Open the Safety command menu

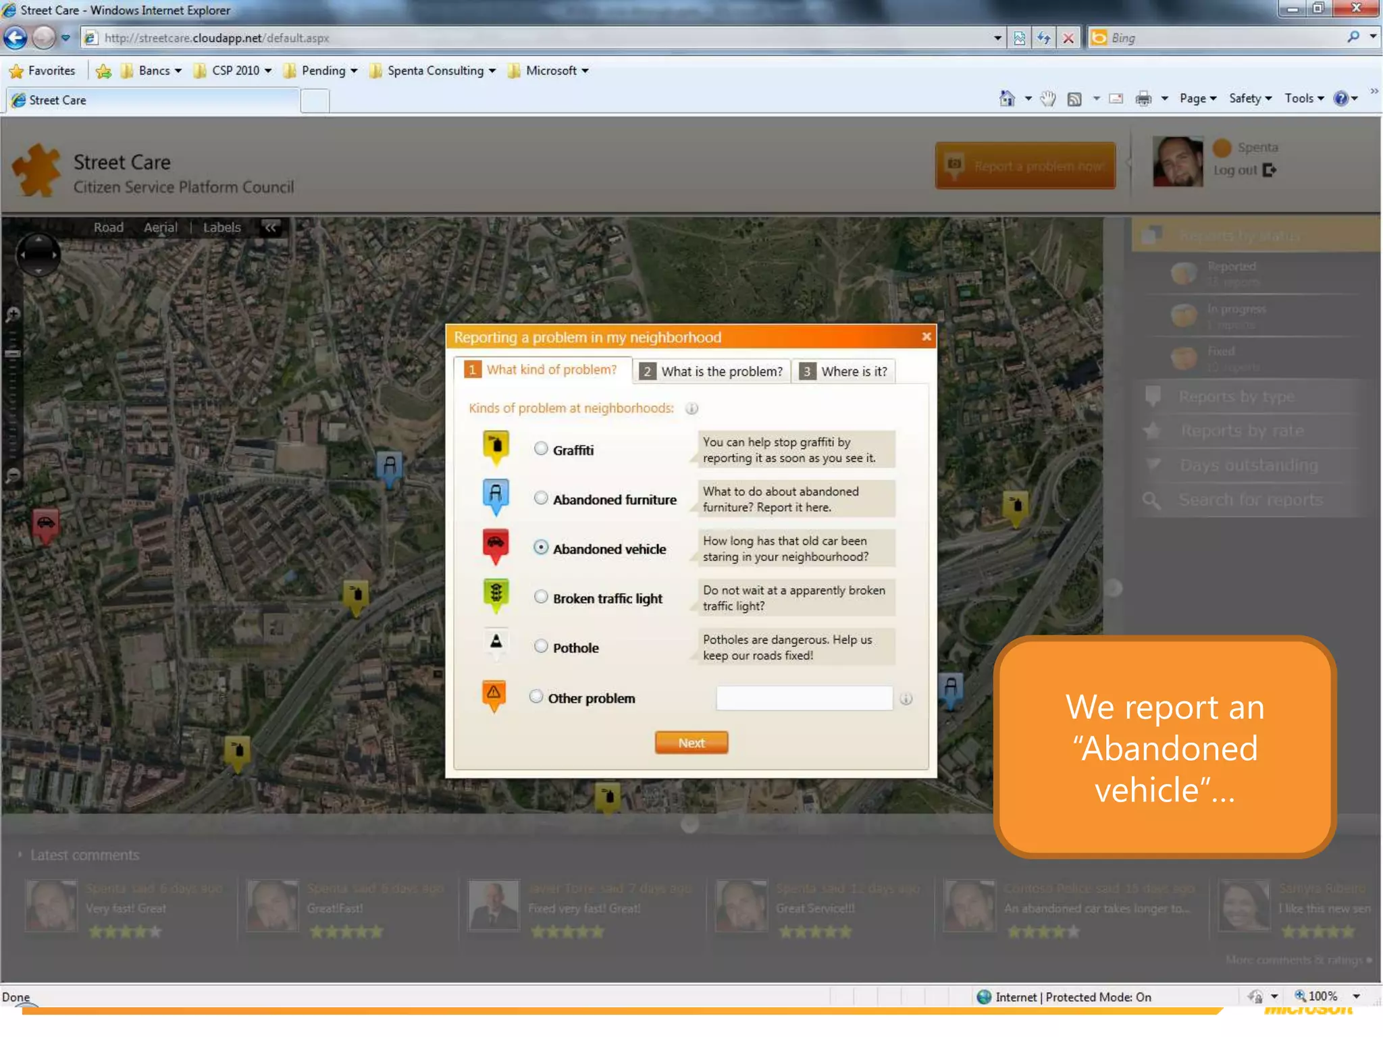point(1250,99)
